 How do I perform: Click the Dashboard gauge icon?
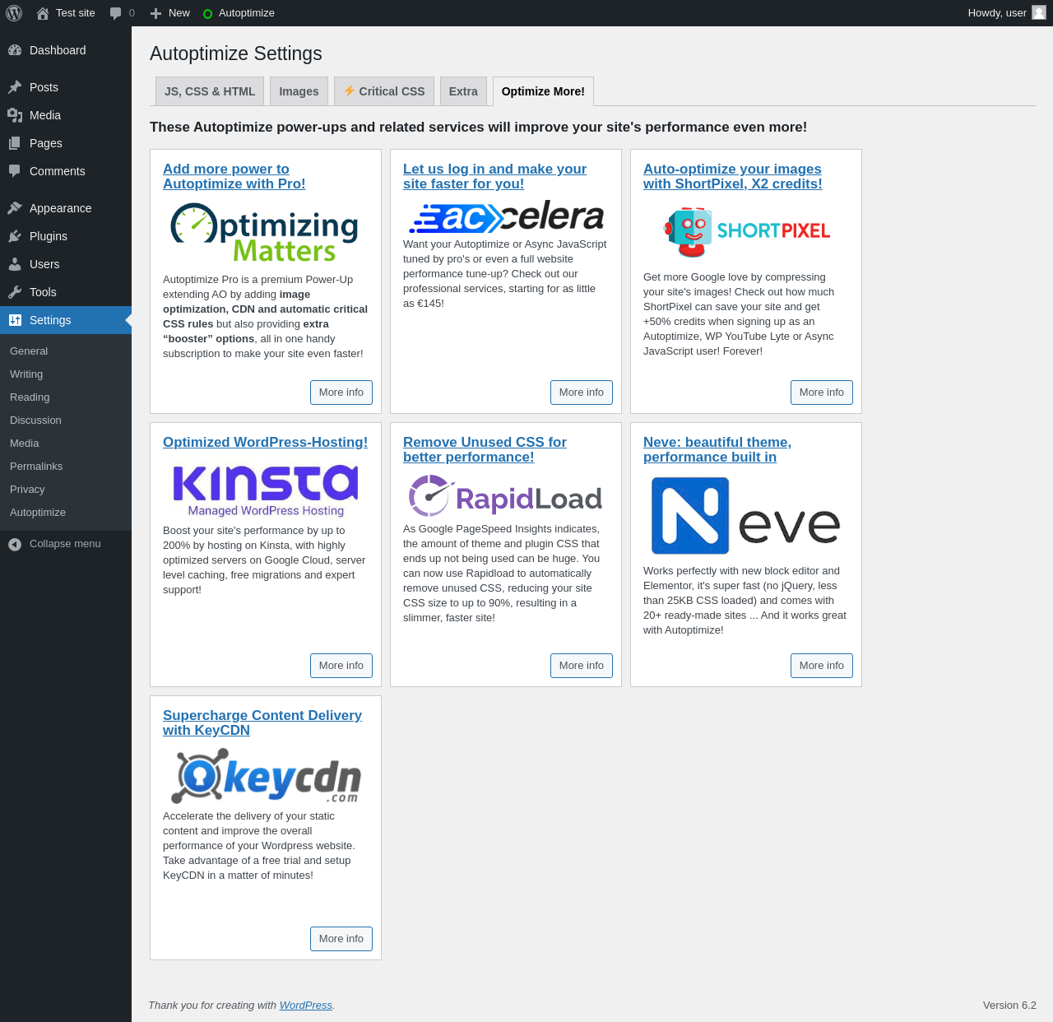(15, 50)
